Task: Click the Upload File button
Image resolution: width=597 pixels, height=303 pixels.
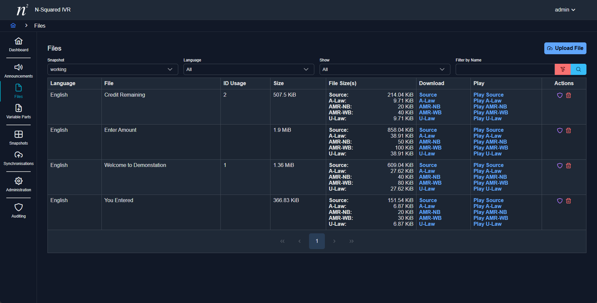Action: click(565, 48)
